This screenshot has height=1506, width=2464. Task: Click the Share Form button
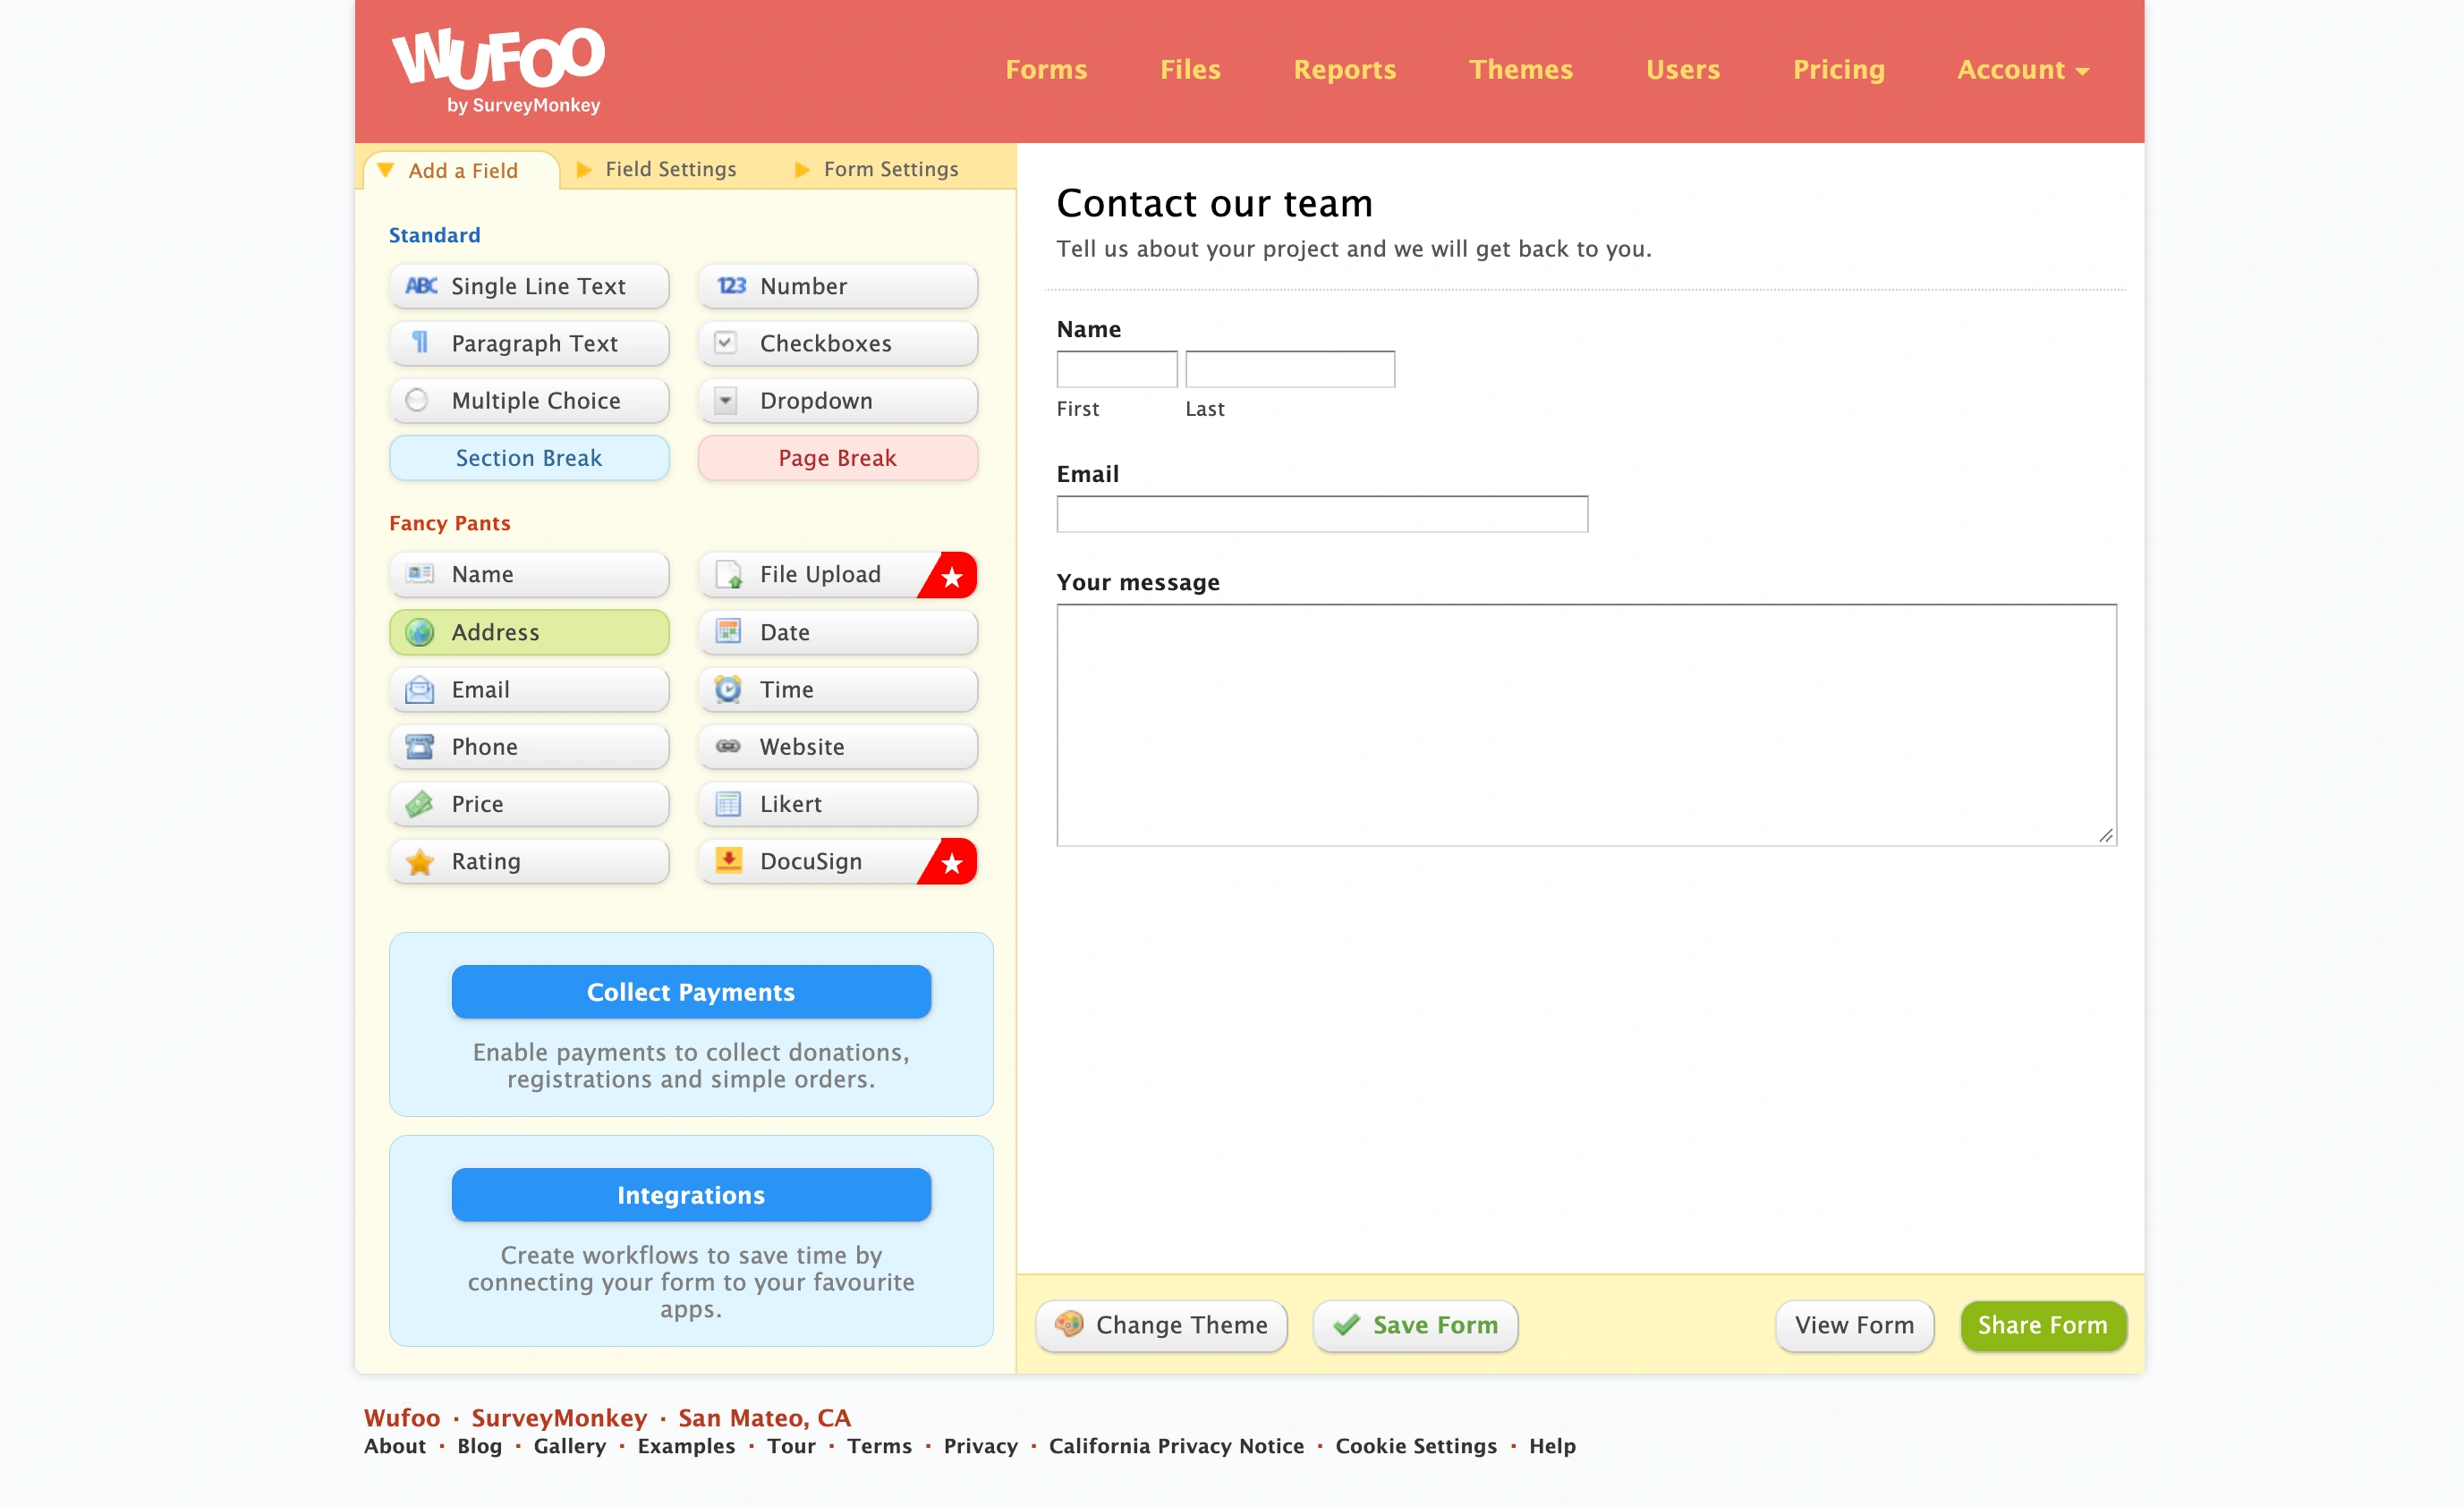coord(2043,1325)
